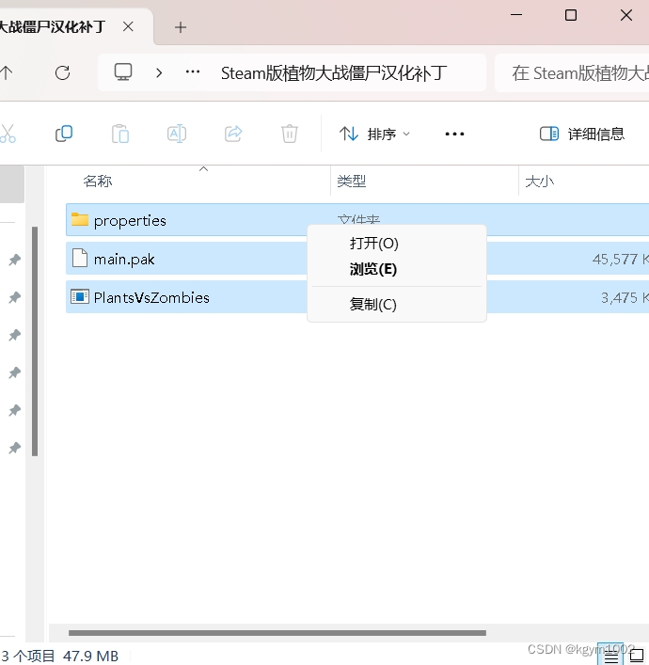Close the current folder tab

point(128,27)
